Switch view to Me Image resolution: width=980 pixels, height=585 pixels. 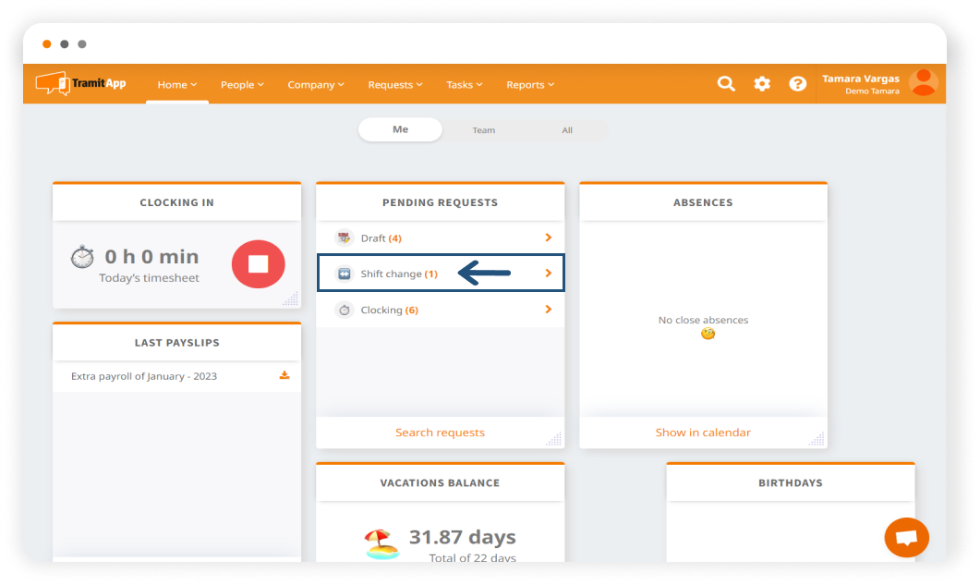point(400,130)
